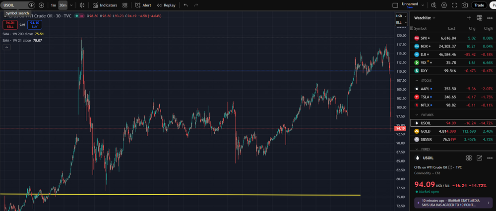Open the chart layout setup square icon

point(395,5)
